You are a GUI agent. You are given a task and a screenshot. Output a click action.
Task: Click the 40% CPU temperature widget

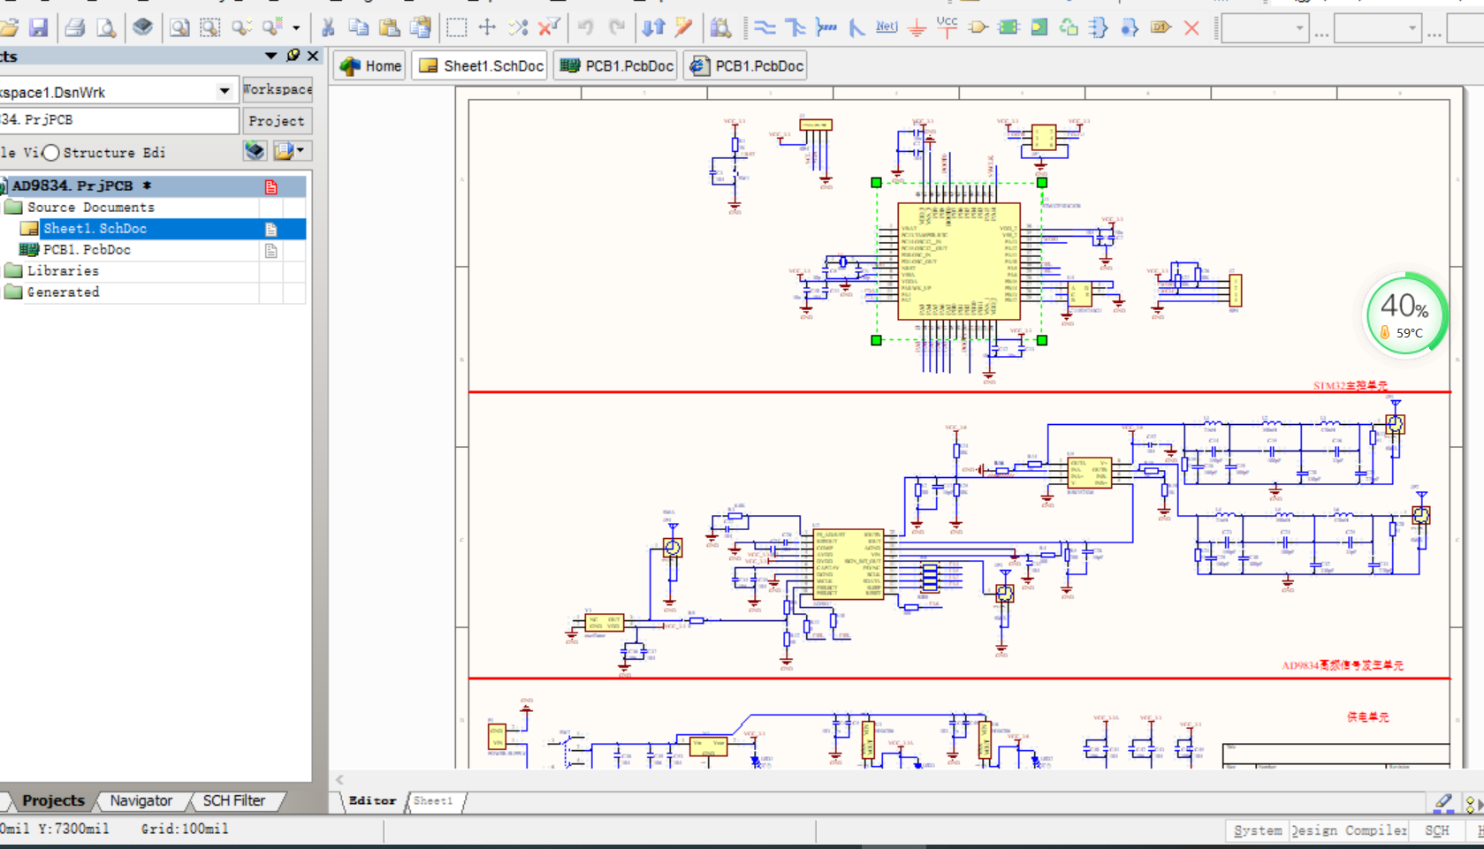pyautogui.click(x=1404, y=315)
